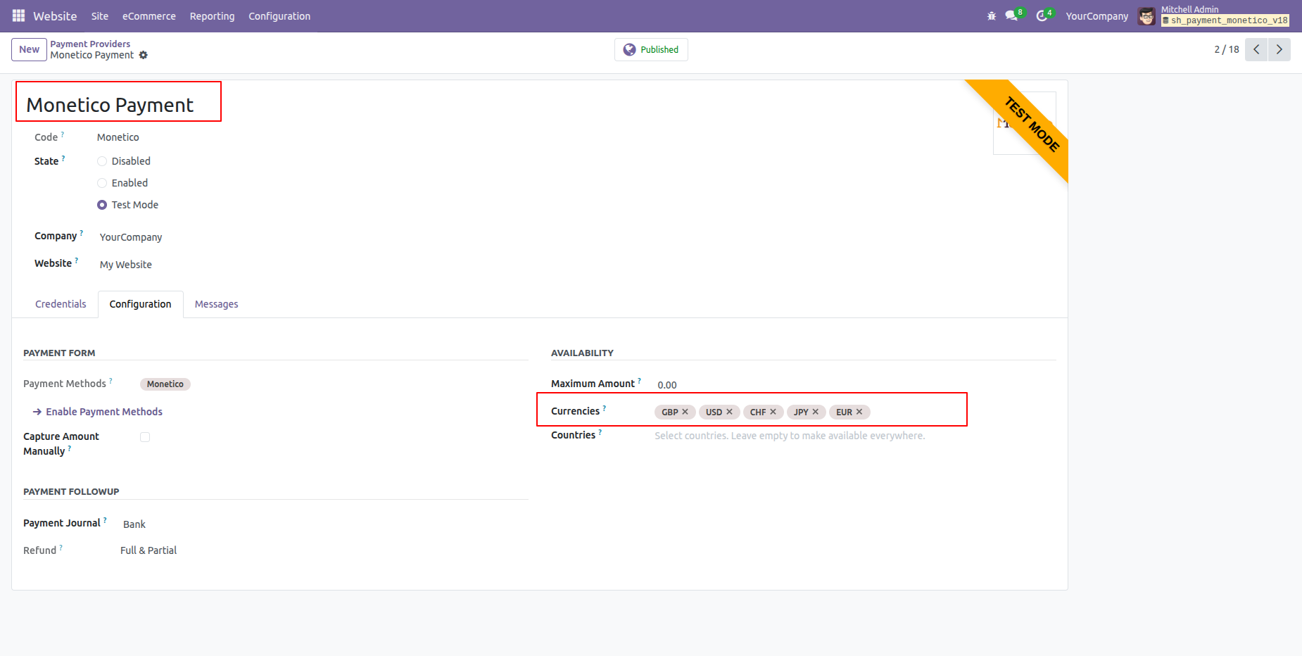Image resolution: width=1302 pixels, height=656 pixels.
Task: Click the Mitchell Admin user avatar
Action: (1146, 15)
